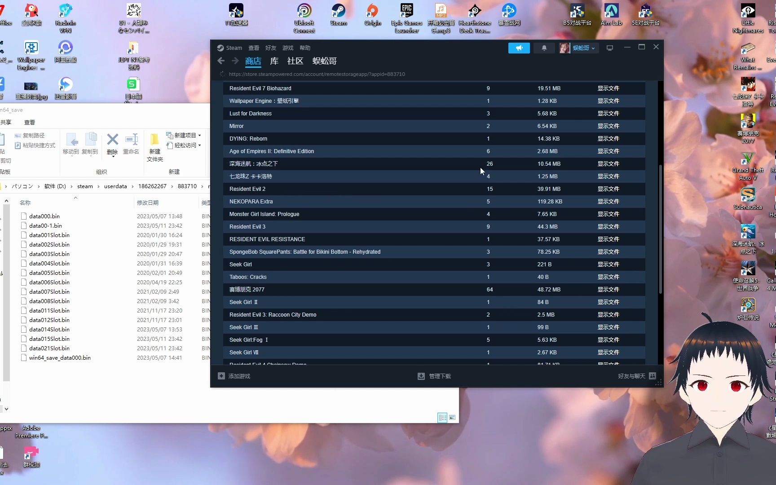This screenshot has width=776, height=485.
Task: Show files for NEKOPARA Extra
Action: tap(608, 202)
